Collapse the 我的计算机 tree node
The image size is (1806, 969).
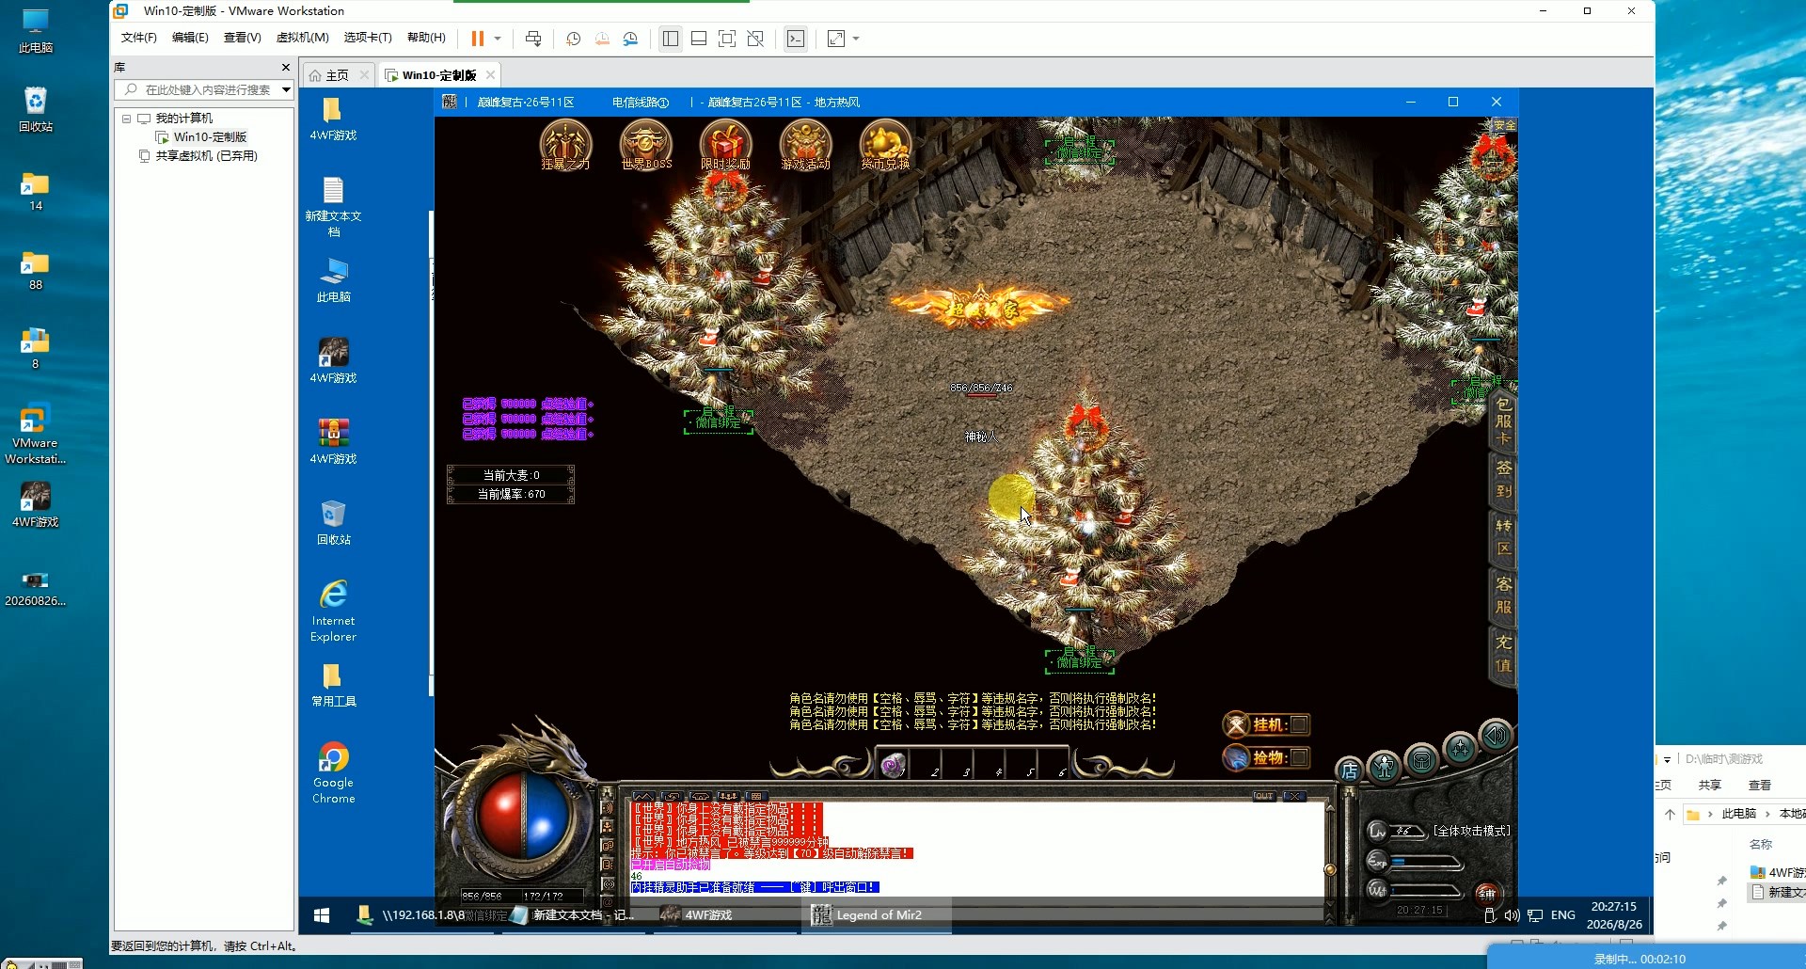click(x=126, y=119)
